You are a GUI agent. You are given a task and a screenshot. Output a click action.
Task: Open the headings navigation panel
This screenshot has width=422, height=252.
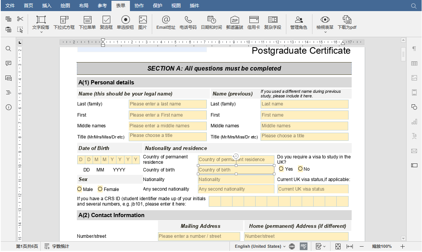(8, 92)
